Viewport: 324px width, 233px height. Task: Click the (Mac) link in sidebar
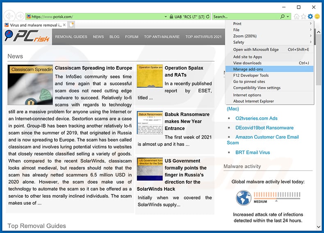click(233, 109)
